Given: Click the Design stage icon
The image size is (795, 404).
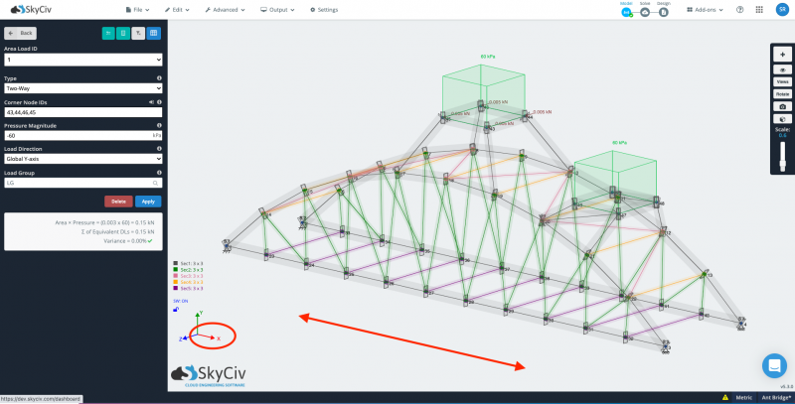Looking at the screenshot, I should [664, 12].
